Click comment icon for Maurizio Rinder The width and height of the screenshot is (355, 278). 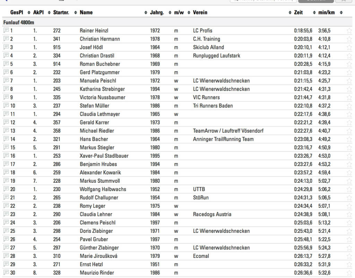[x=6, y=272]
